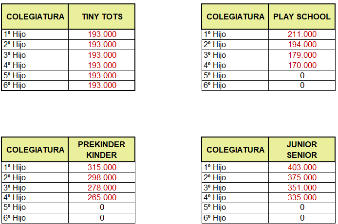Click the 211.000 value in Play School
338x224 pixels.
(x=302, y=34)
